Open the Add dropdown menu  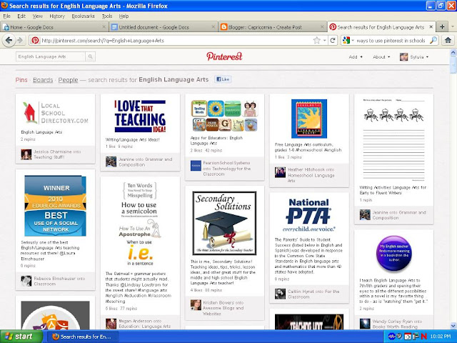point(356,57)
